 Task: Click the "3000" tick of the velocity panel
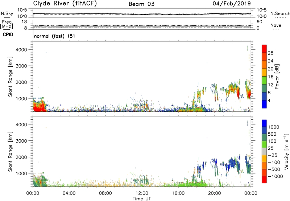[21, 141]
